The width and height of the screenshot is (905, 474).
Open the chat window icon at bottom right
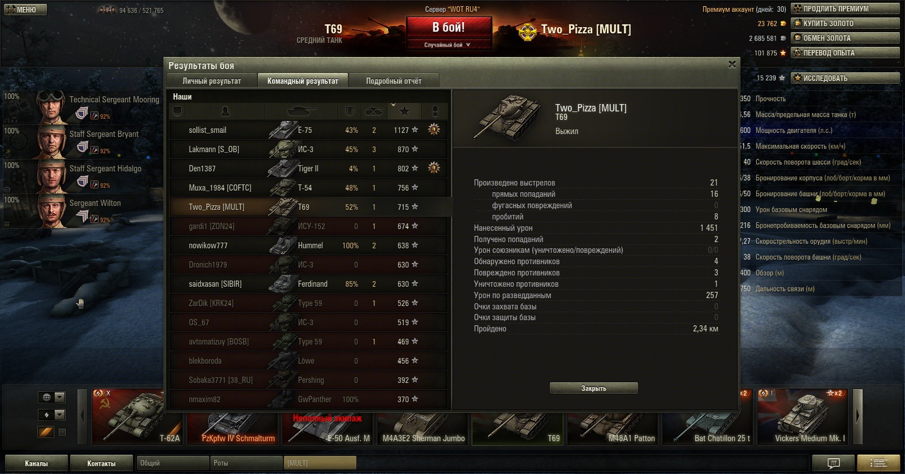click(x=834, y=463)
